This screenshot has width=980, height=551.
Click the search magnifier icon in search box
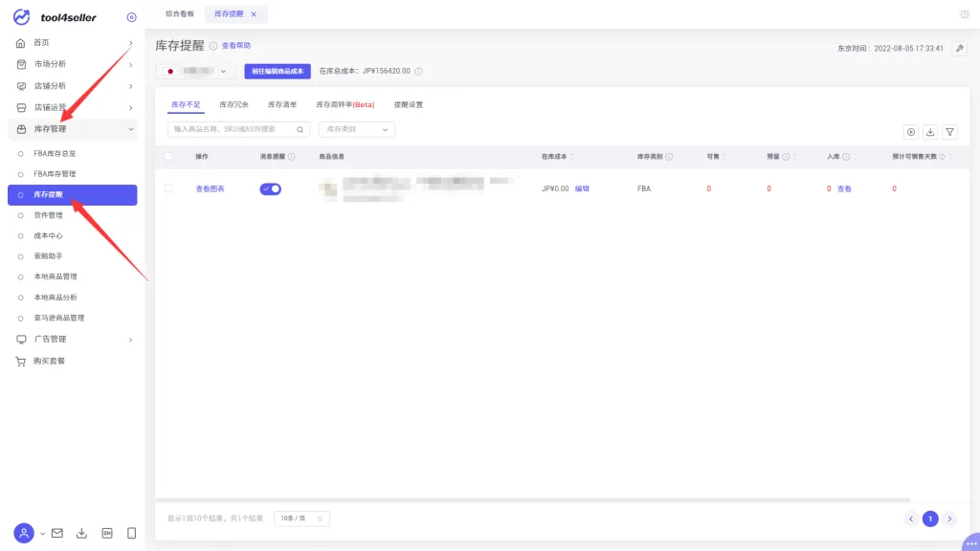(300, 129)
